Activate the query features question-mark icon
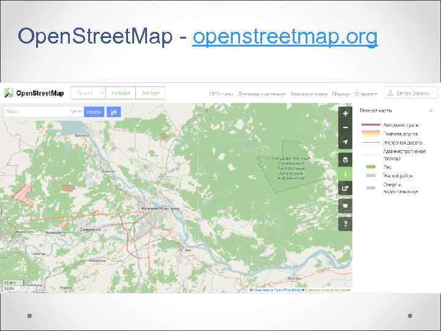 tap(345, 224)
